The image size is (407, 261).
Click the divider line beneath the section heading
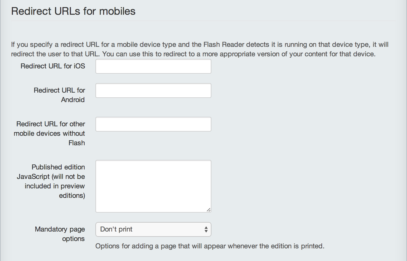coord(203,21)
